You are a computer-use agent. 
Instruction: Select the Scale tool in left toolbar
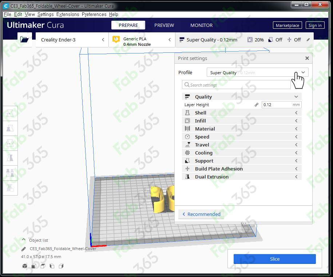point(10,128)
